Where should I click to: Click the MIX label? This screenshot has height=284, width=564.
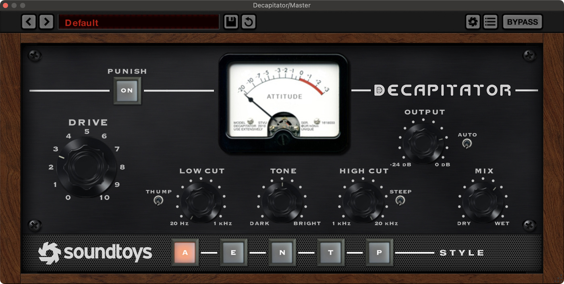coord(484,171)
